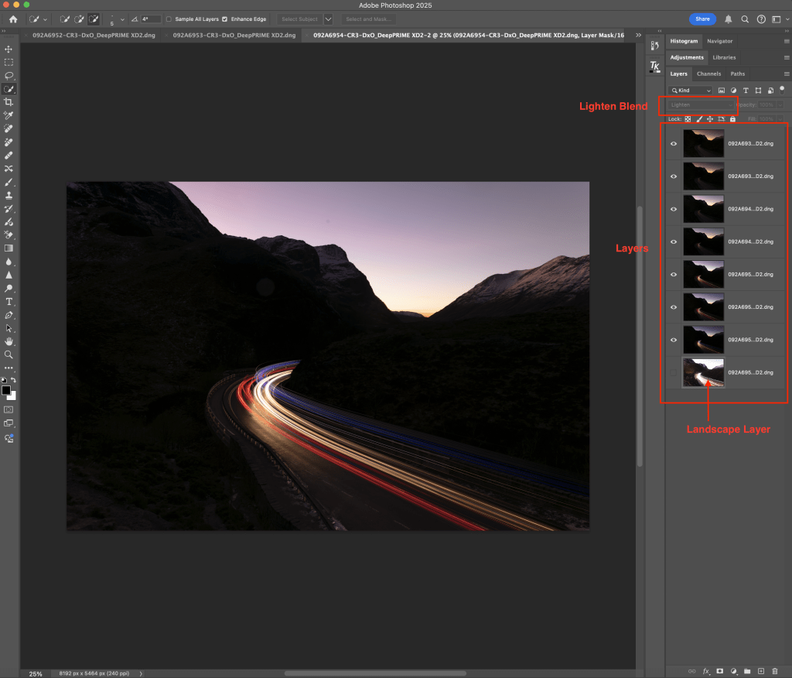Click the foreground color swatch
This screenshot has height=678, width=792.
coord(6,390)
